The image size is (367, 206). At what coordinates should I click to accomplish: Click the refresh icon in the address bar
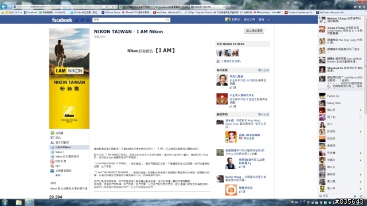[x=112, y=7]
